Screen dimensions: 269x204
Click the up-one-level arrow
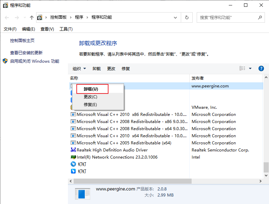click(31, 17)
